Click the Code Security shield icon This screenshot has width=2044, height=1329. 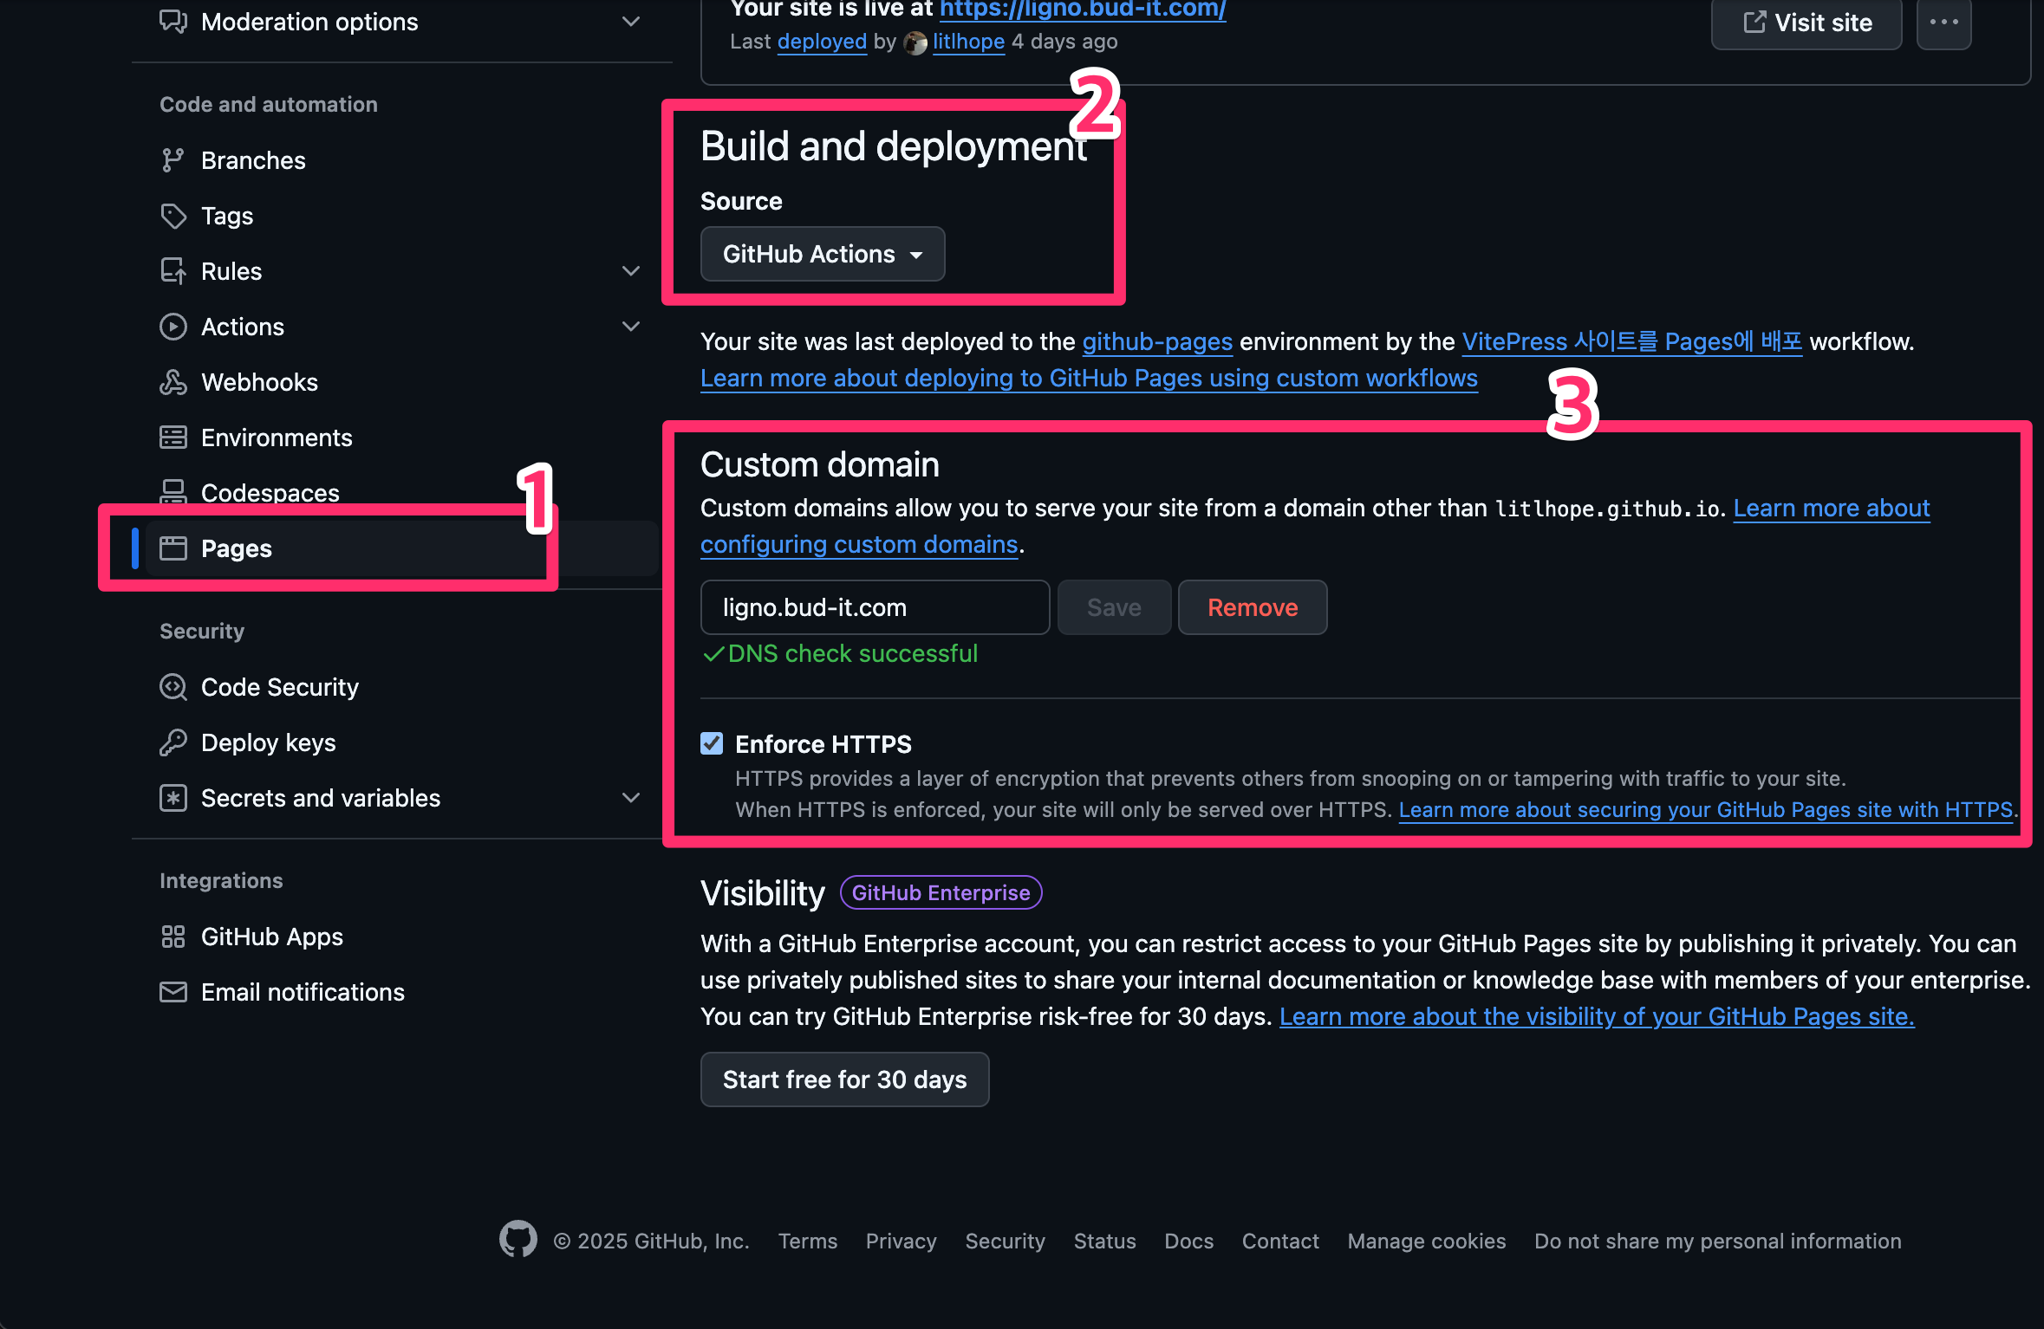pos(173,687)
